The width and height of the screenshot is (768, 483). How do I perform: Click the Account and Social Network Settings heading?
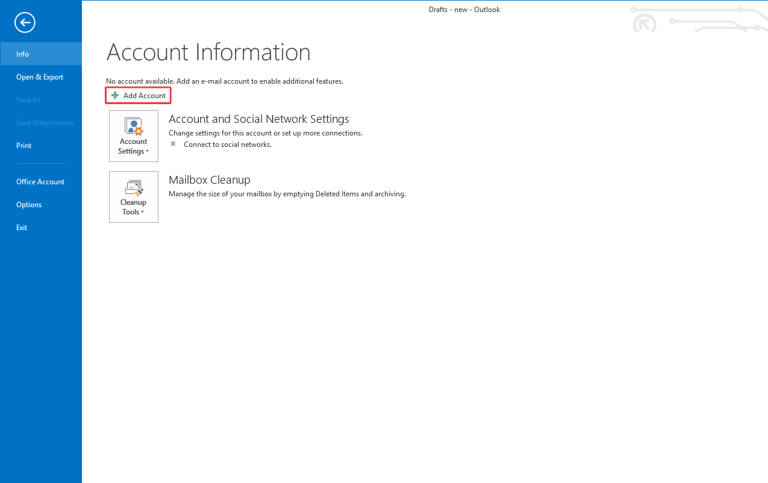tap(259, 119)
